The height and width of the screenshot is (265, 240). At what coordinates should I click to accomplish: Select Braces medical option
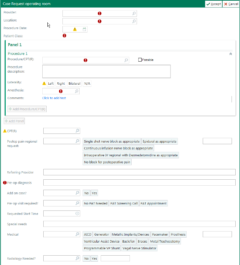coord(142,242)
